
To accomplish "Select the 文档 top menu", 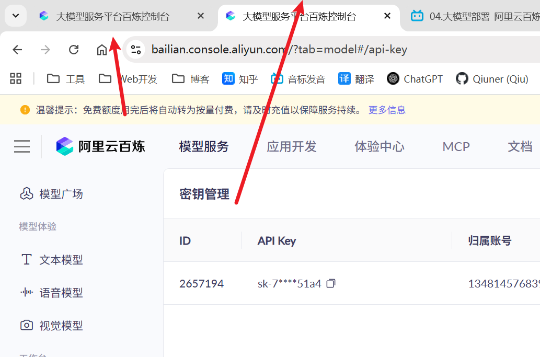I will pos(520,146).
